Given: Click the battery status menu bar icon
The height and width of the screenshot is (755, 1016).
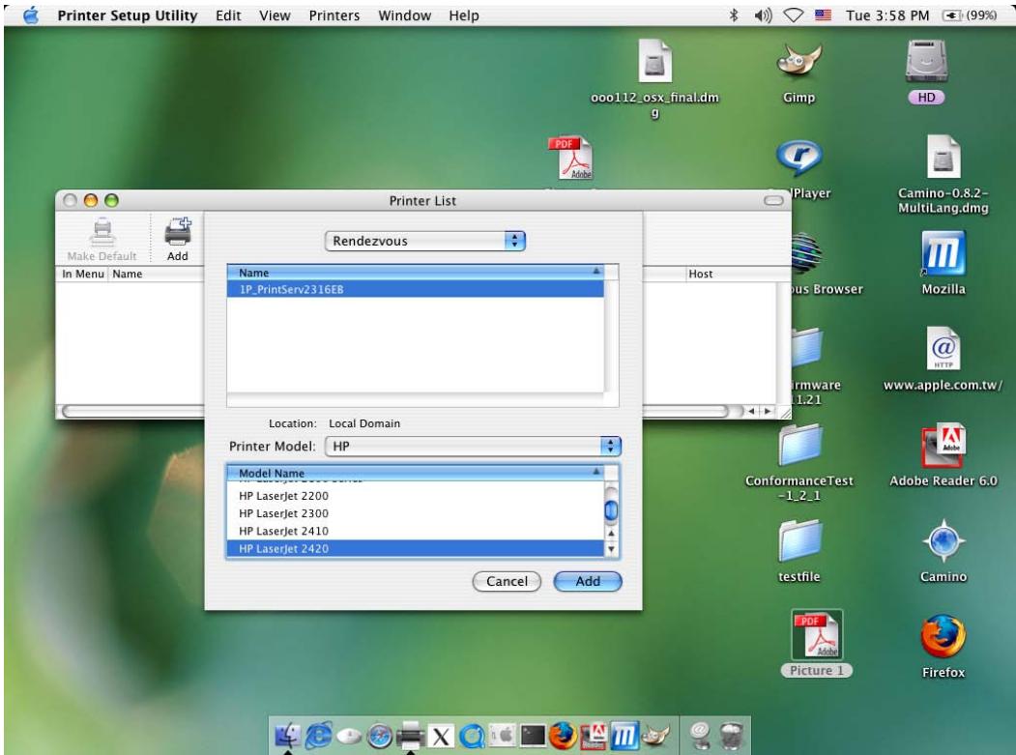Looking at the screenshot, I should 970,15.
